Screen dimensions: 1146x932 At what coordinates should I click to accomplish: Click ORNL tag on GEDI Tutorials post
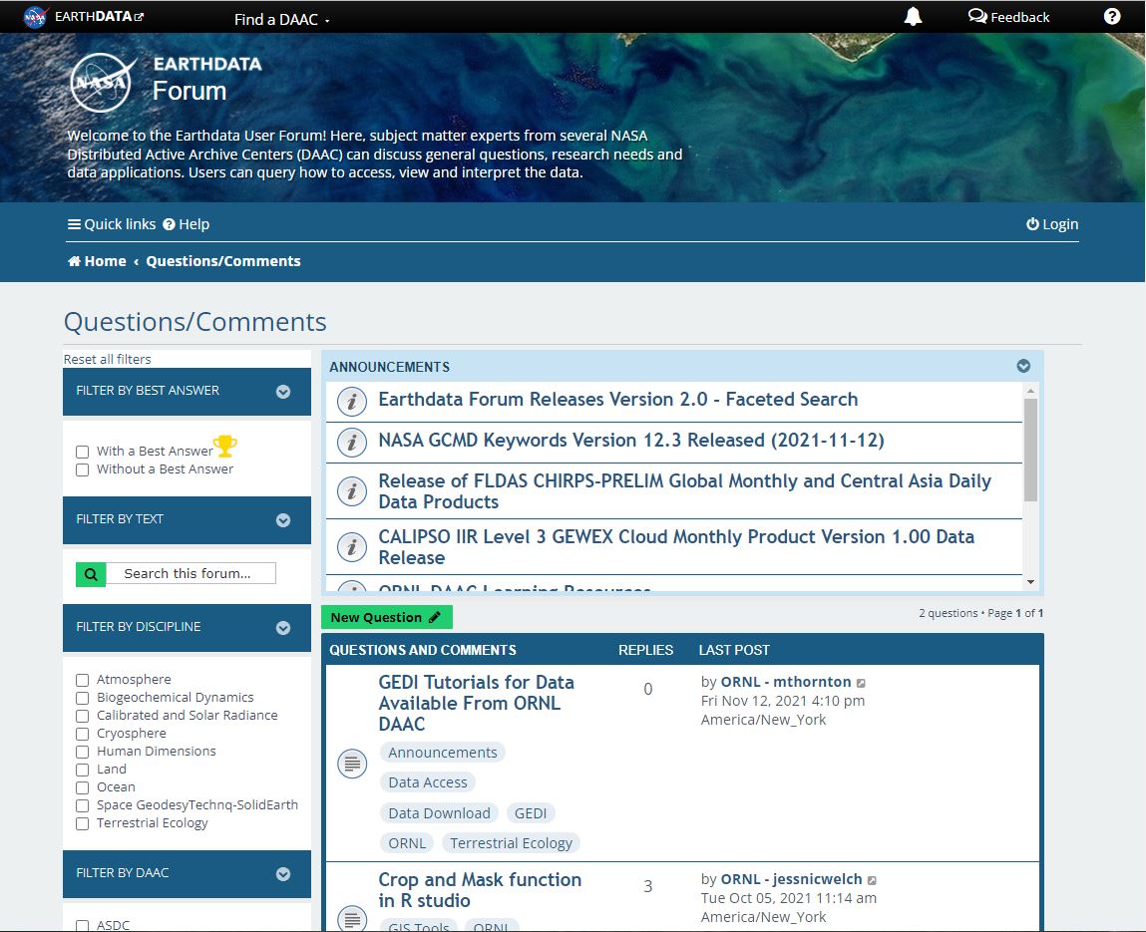407,843
